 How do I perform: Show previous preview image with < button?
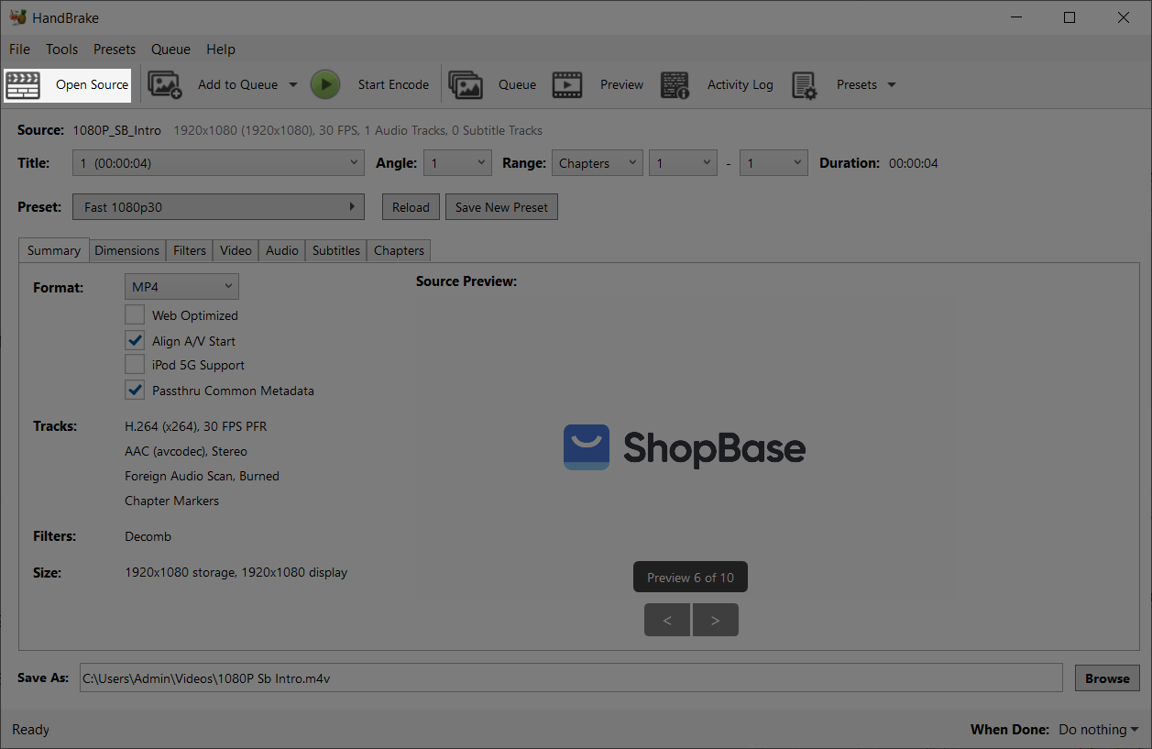pyautogui.click(x=668, y=621)
